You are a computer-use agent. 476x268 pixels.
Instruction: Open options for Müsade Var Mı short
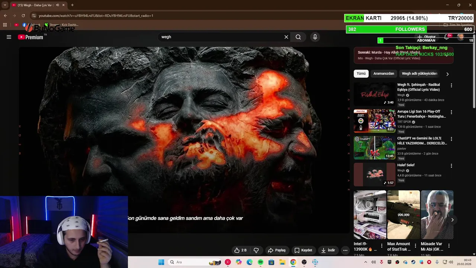pyautogui.click(x=449, y=246)
